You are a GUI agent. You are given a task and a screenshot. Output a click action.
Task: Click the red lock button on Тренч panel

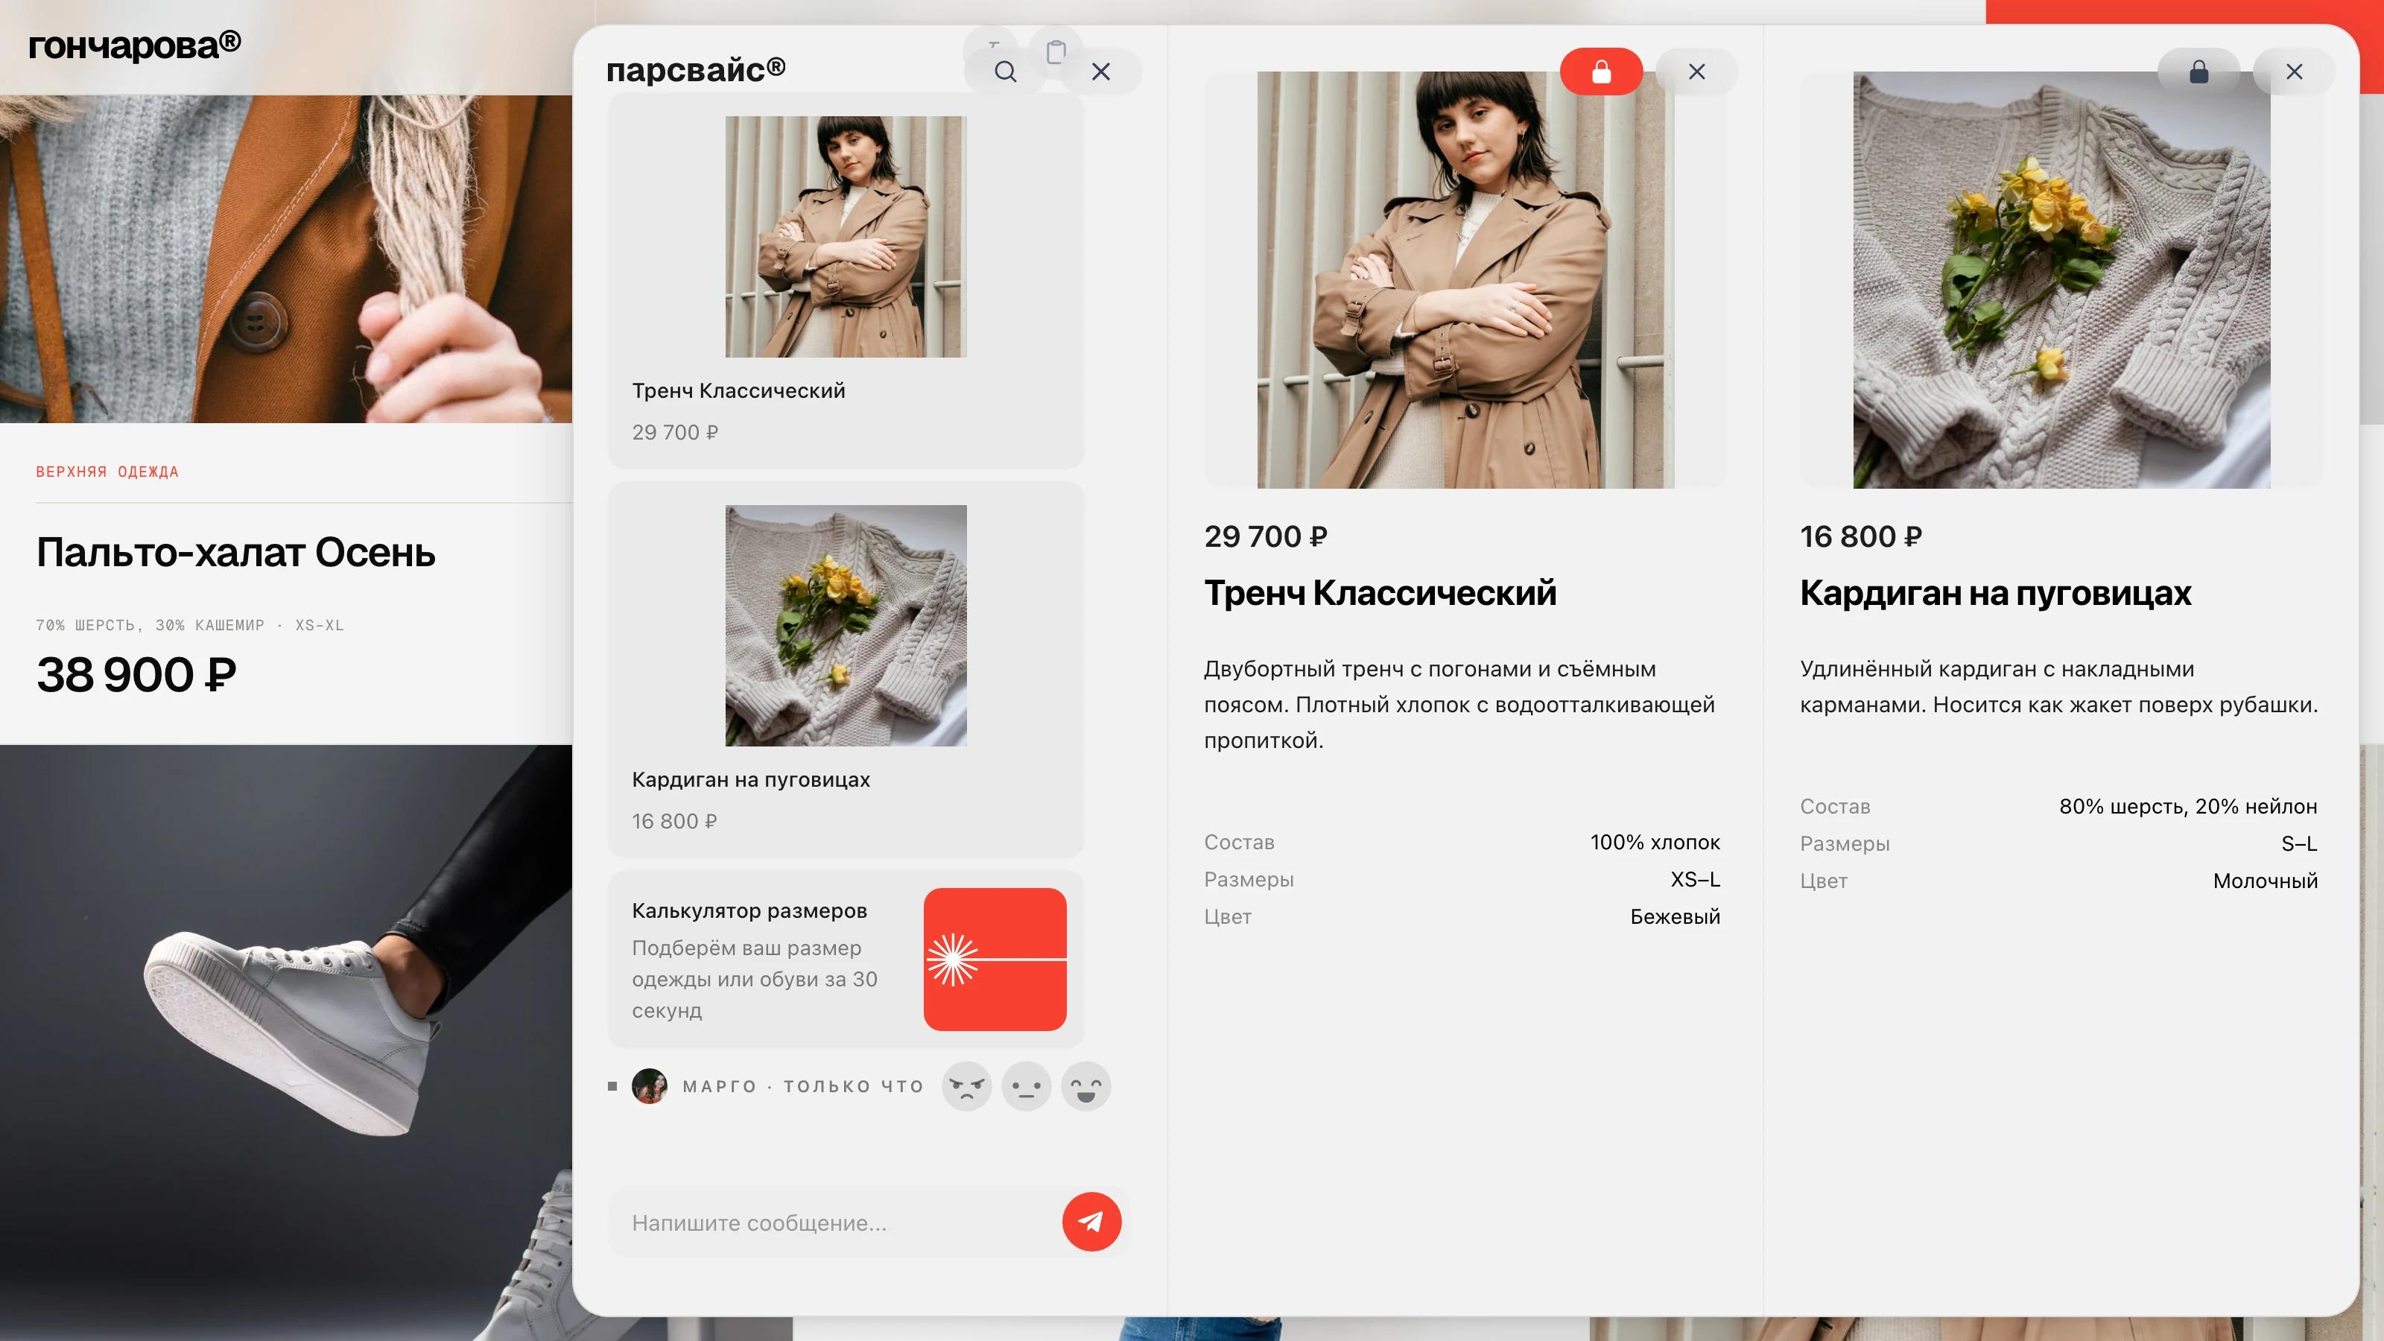click(x=1601, y=72)
